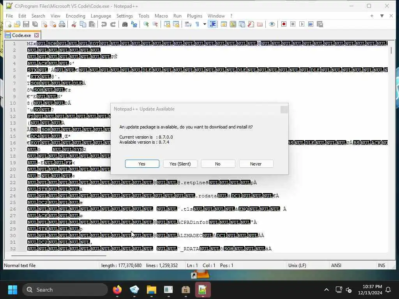Screen dimensions: 399x299
Task: Click Run macro multiple times icon
Action: click(311, 25)
